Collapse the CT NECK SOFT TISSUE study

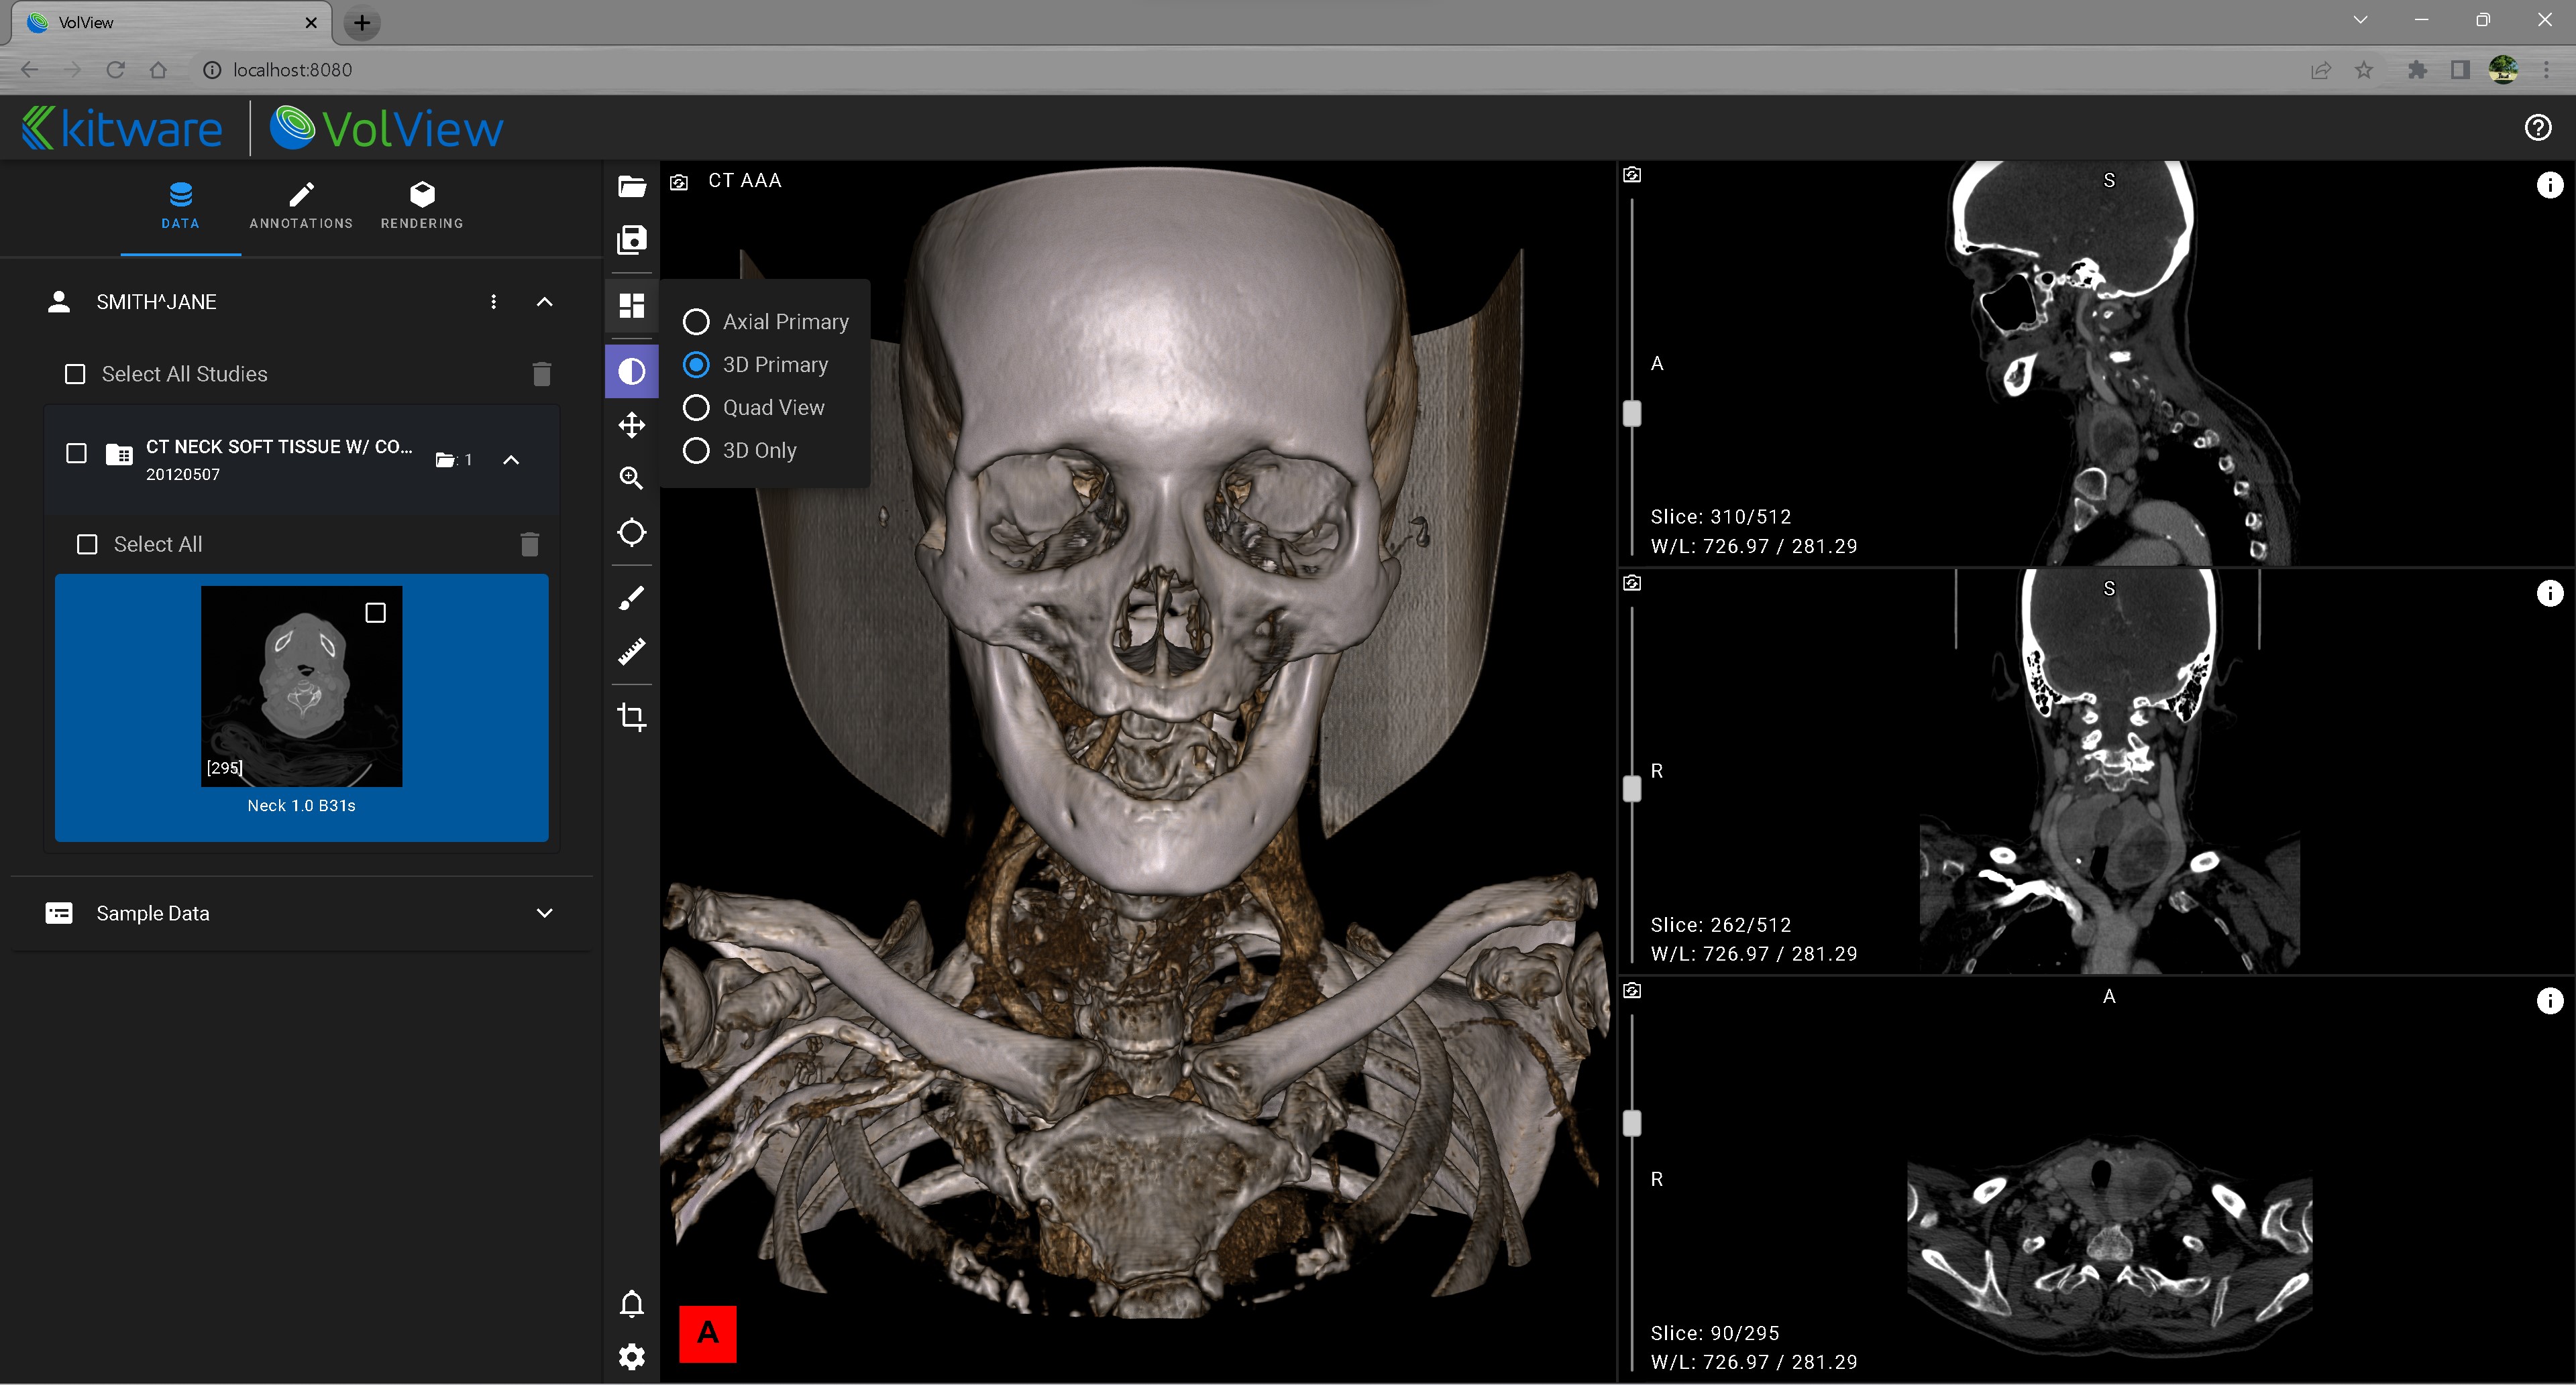coord(511,460)
